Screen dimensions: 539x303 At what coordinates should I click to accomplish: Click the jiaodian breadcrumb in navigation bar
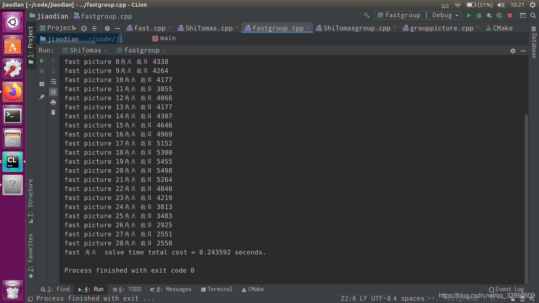click(x=49, y=16)
